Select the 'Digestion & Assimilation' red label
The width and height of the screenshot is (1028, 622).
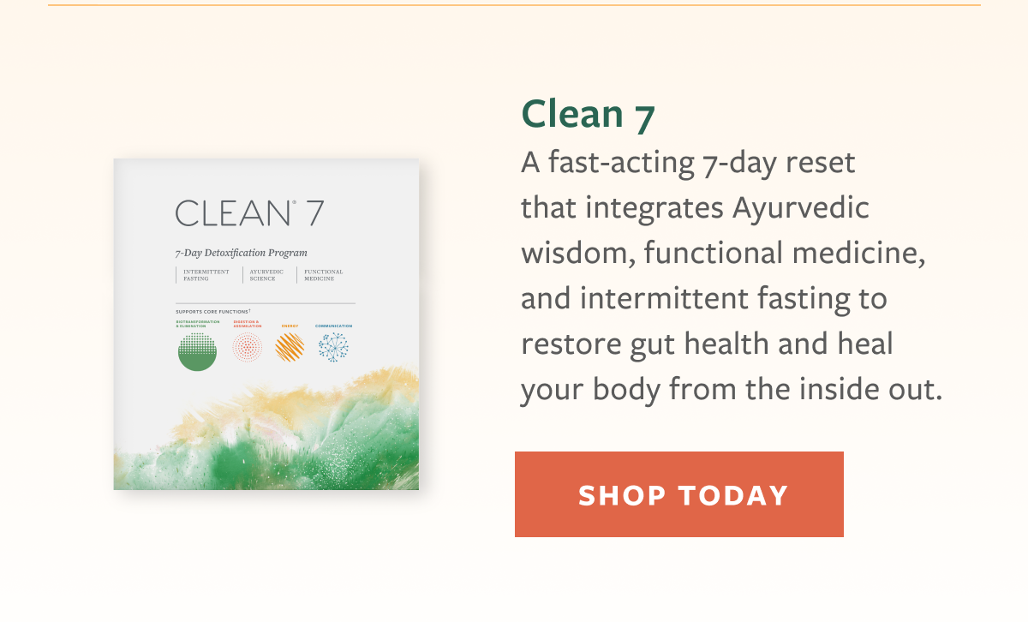pyautogui.click(x=247, y=324)
